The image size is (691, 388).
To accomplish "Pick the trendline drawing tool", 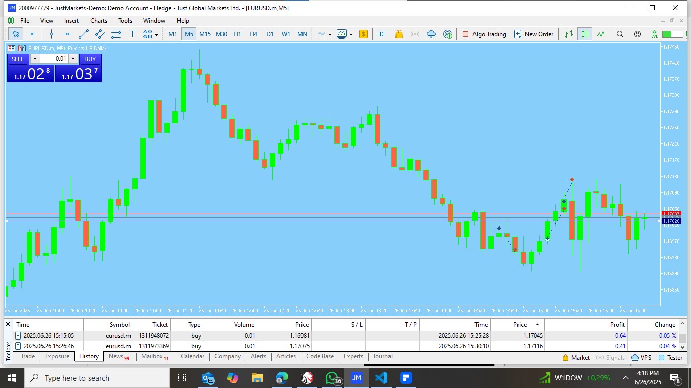I will [x=84, y=34].
